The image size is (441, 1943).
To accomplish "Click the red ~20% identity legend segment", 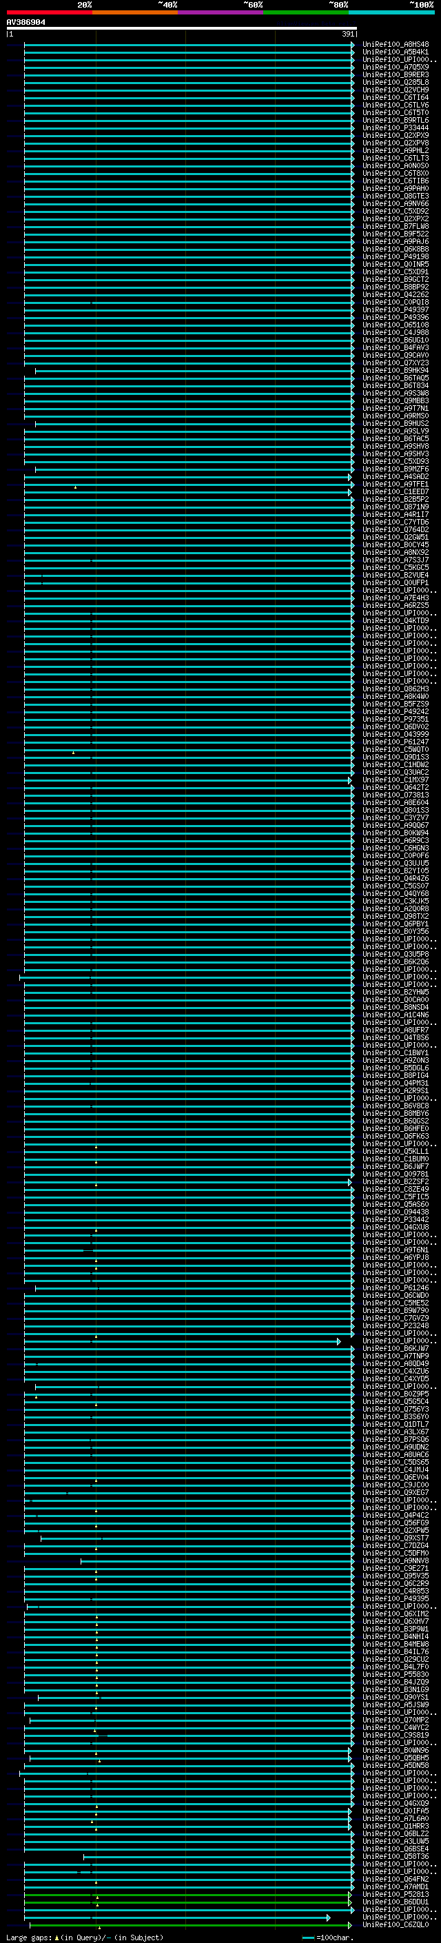I will pyautogui.click(x=49, y=12).
